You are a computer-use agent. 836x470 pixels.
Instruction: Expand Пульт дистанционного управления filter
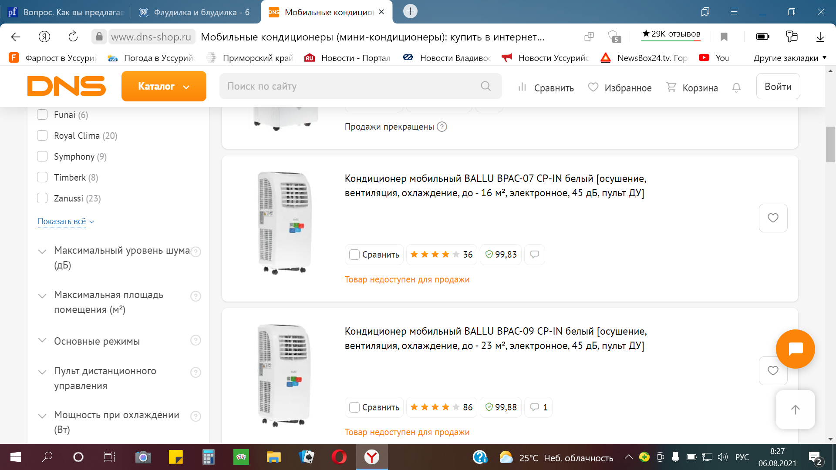click(x=42, y=372)
